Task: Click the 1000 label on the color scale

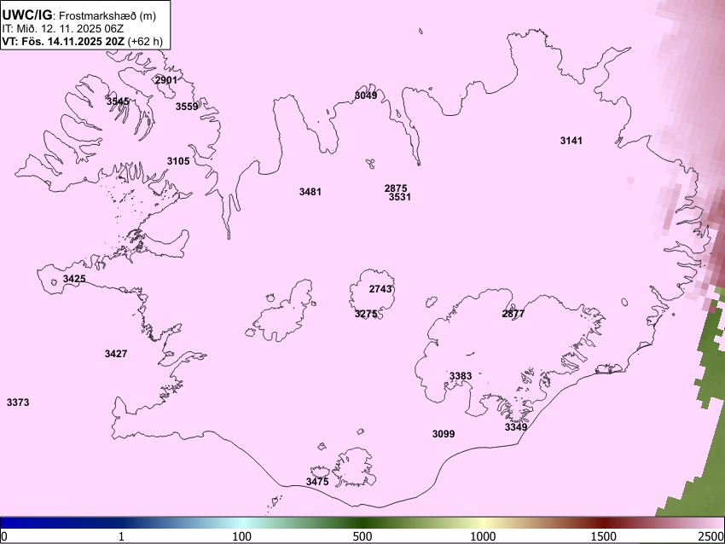Action: pos(483,536)
